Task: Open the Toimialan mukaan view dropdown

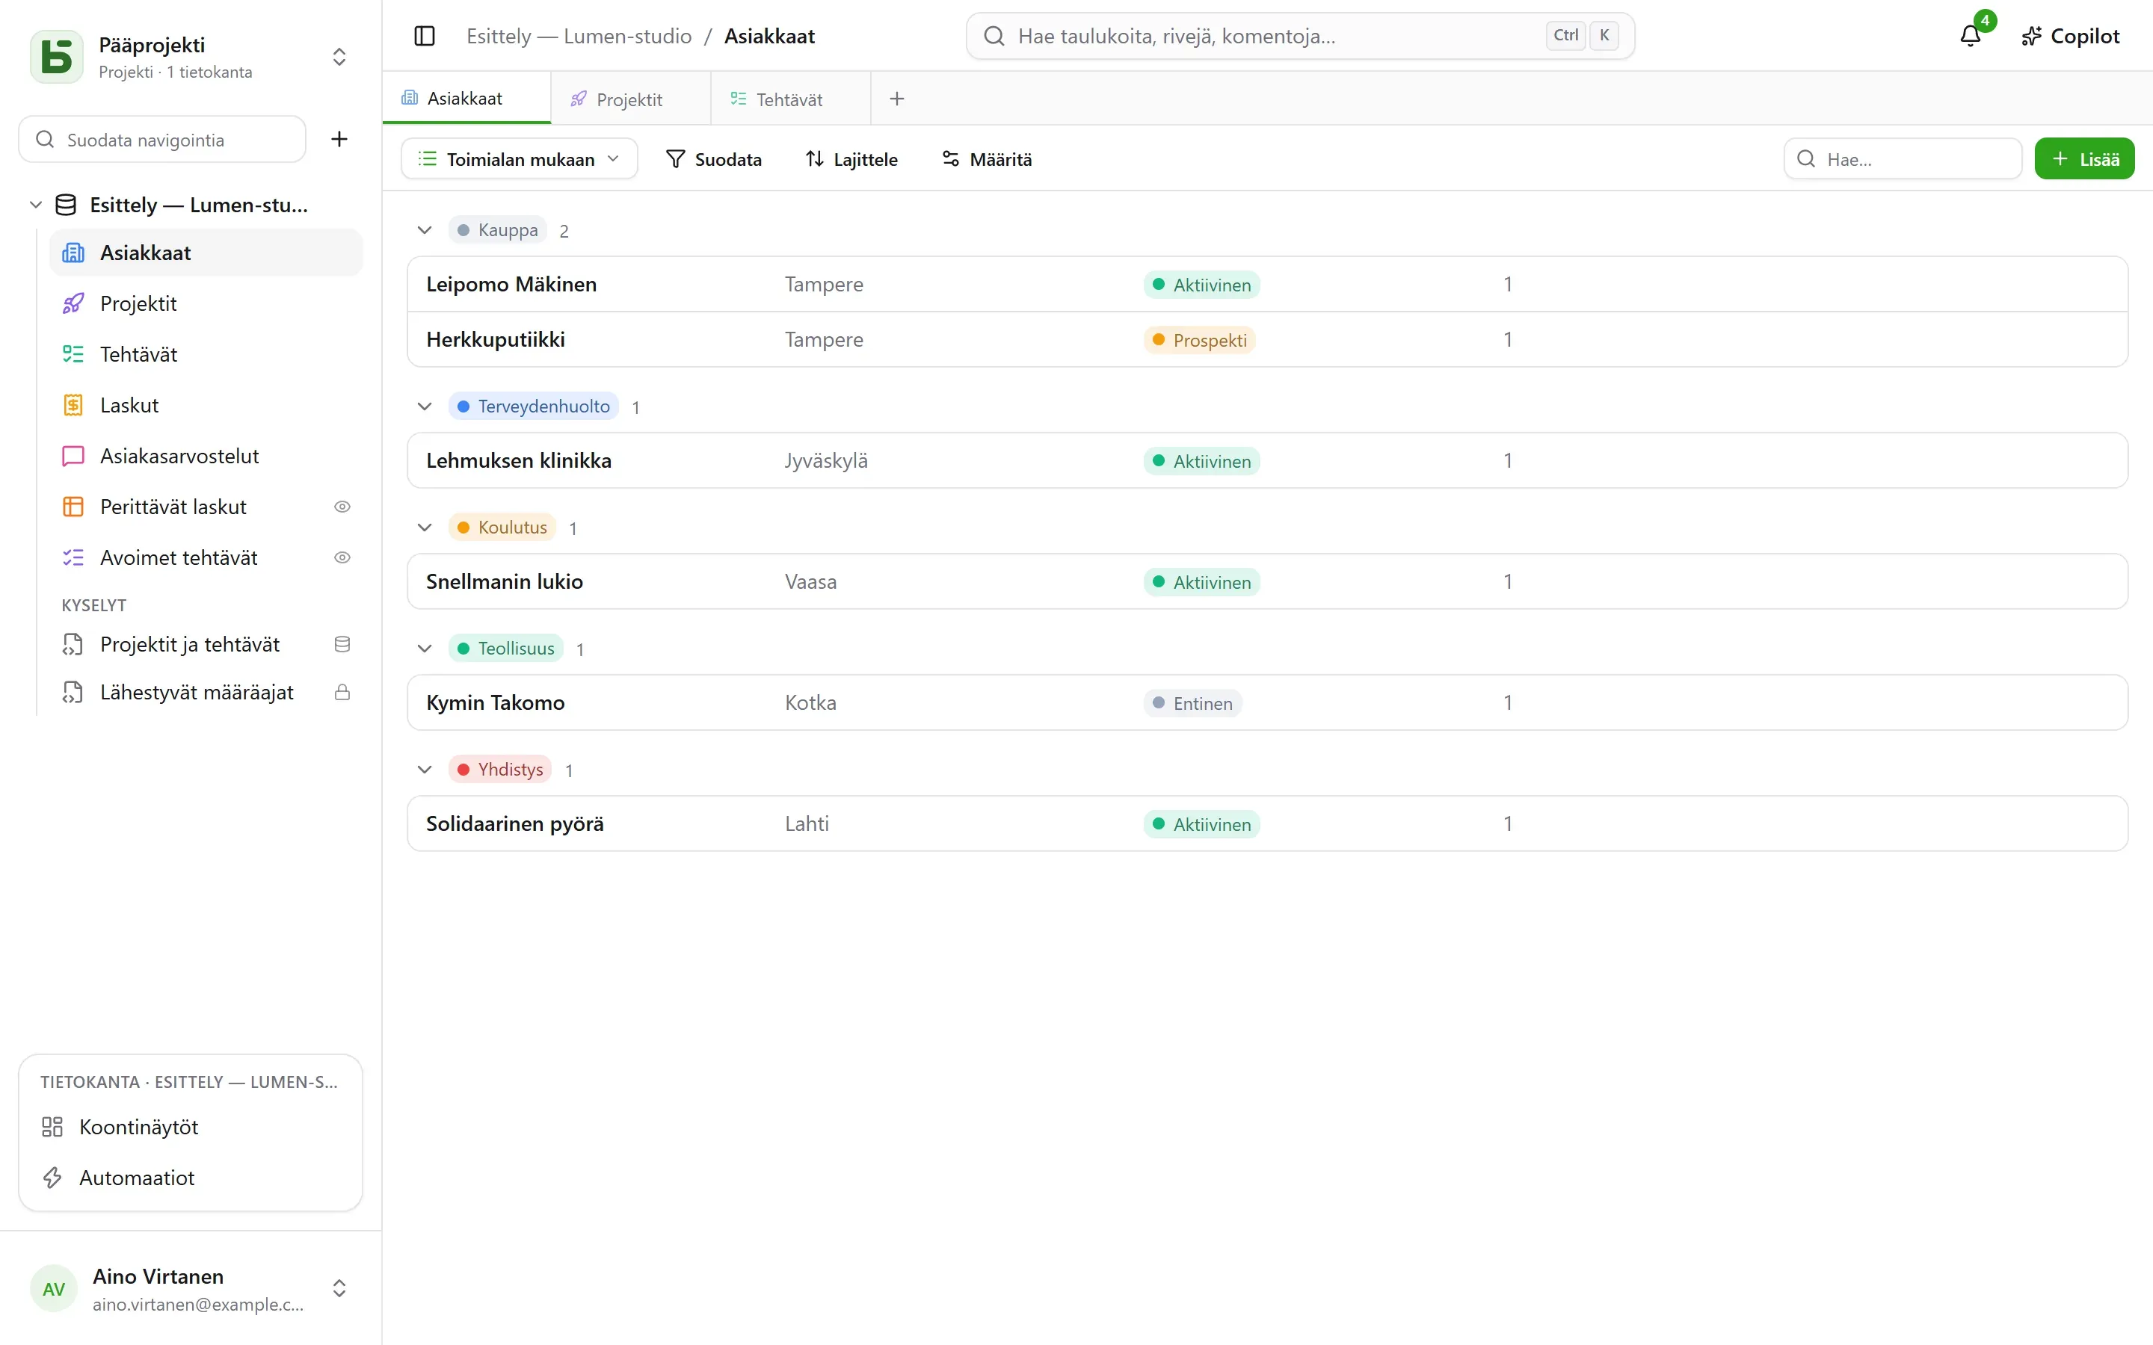Action: [520, 158]
